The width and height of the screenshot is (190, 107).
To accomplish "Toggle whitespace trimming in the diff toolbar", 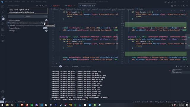I will pos(181,6).
